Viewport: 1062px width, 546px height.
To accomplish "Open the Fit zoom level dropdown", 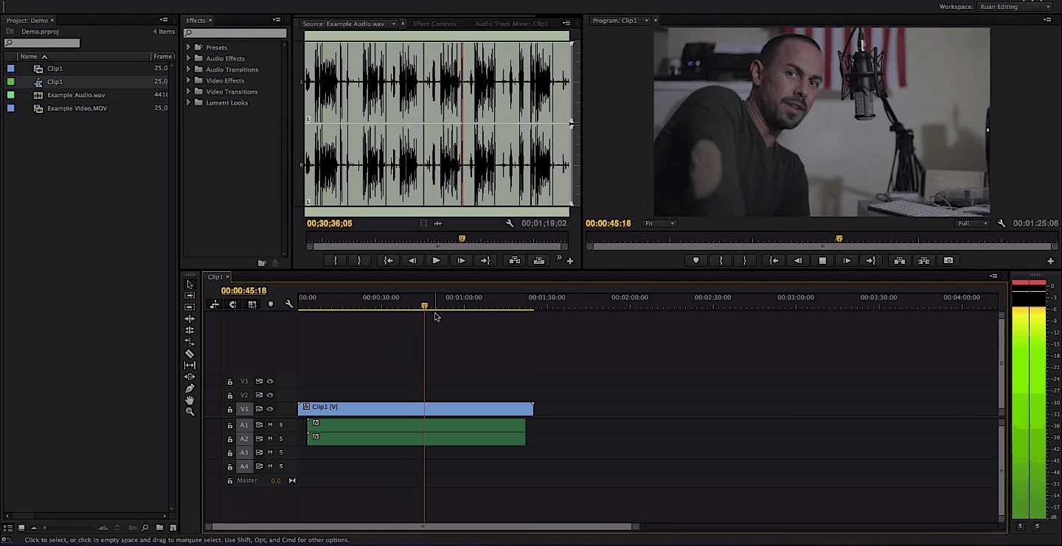I will tap(659, 223).
